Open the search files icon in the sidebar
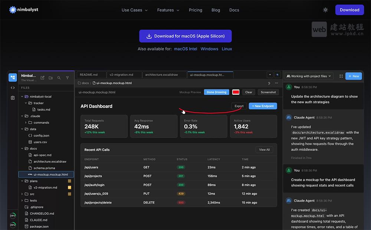371x230 pixels. (x=59, y=78)
